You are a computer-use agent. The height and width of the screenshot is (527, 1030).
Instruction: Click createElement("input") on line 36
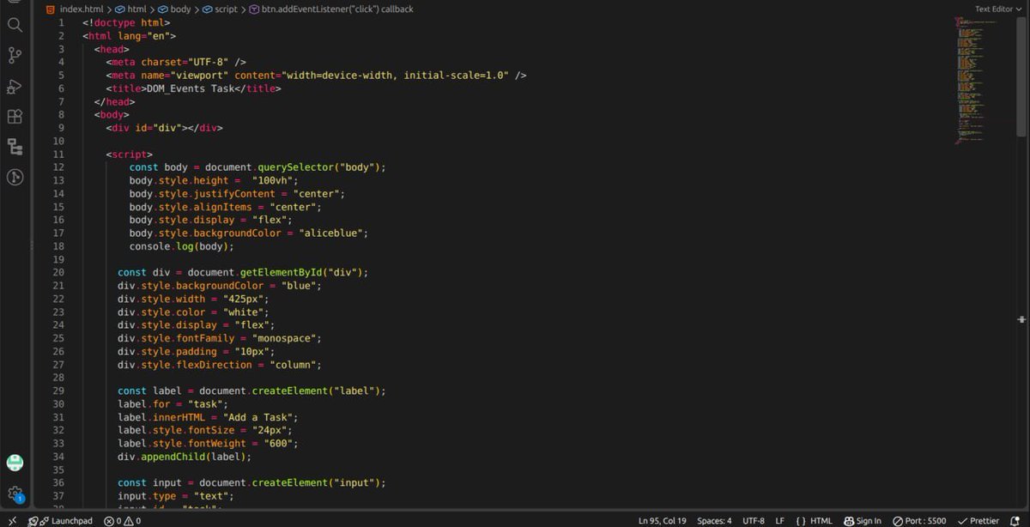[316, 482]
